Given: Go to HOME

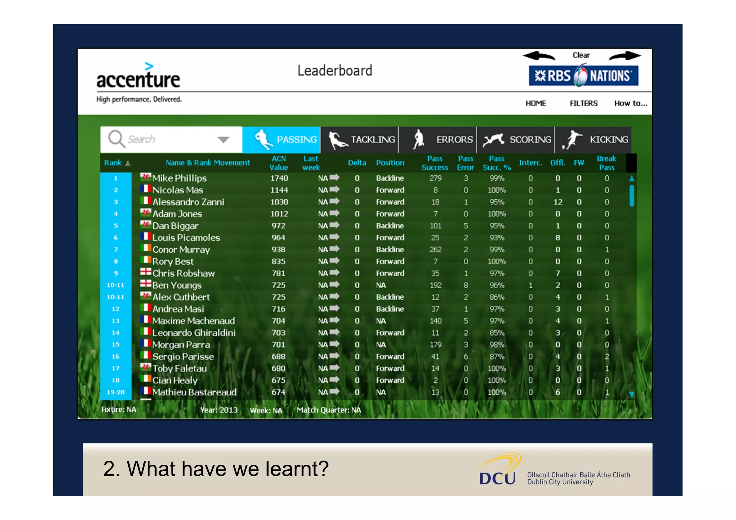Looking at the screenshot, I should pos(535,103).
